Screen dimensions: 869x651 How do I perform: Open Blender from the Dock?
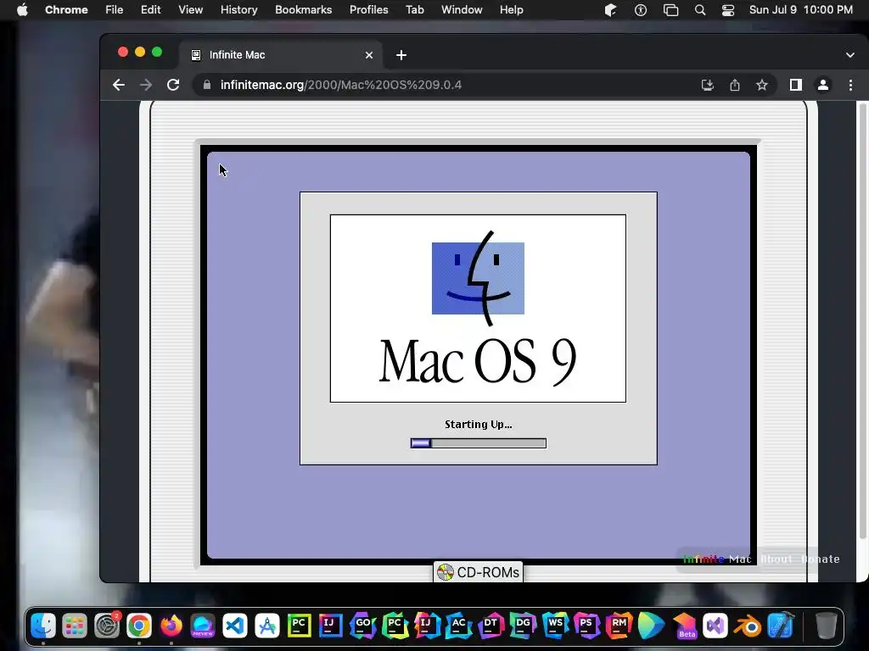pos(748,626)
